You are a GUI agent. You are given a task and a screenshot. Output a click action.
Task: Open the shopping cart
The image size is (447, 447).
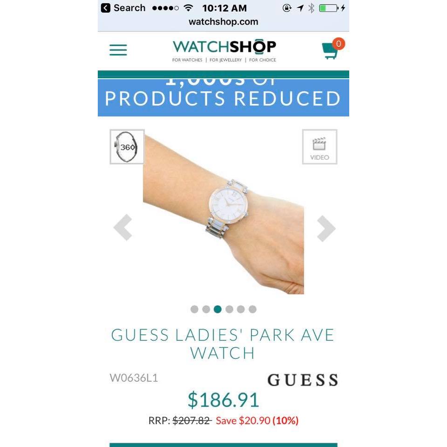(331, 50)
